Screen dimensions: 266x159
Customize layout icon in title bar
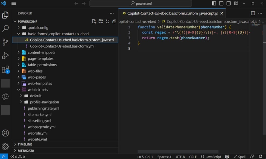click(236, 3)
